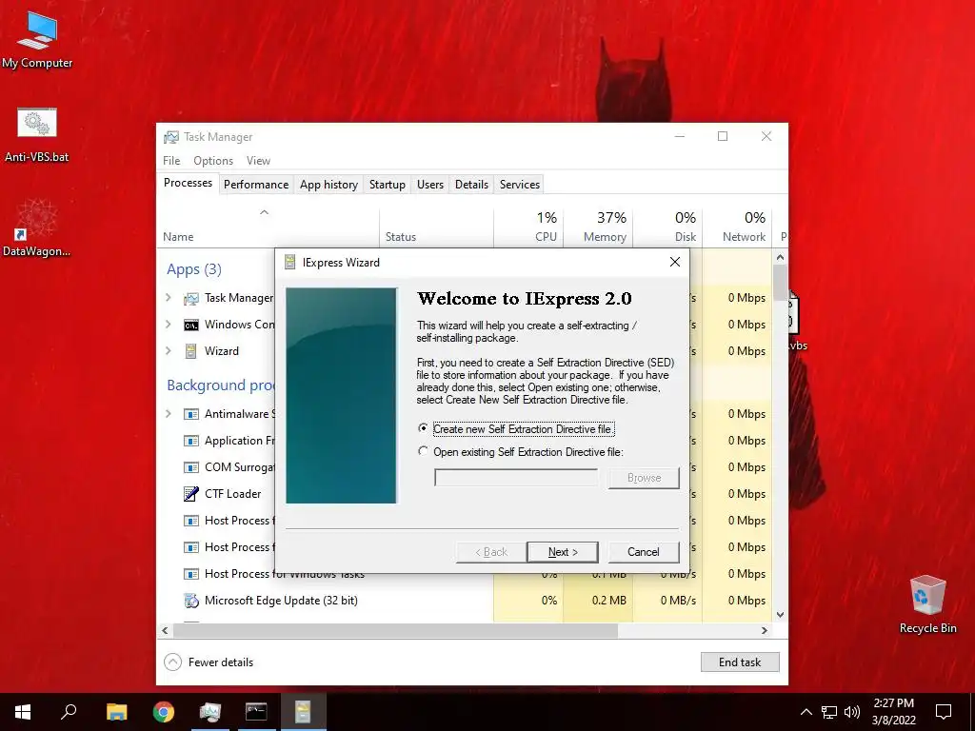Screen dimensions: 975x731
Task: Select Anti-VBS.bat desktop file
Action: coord(37,135)
